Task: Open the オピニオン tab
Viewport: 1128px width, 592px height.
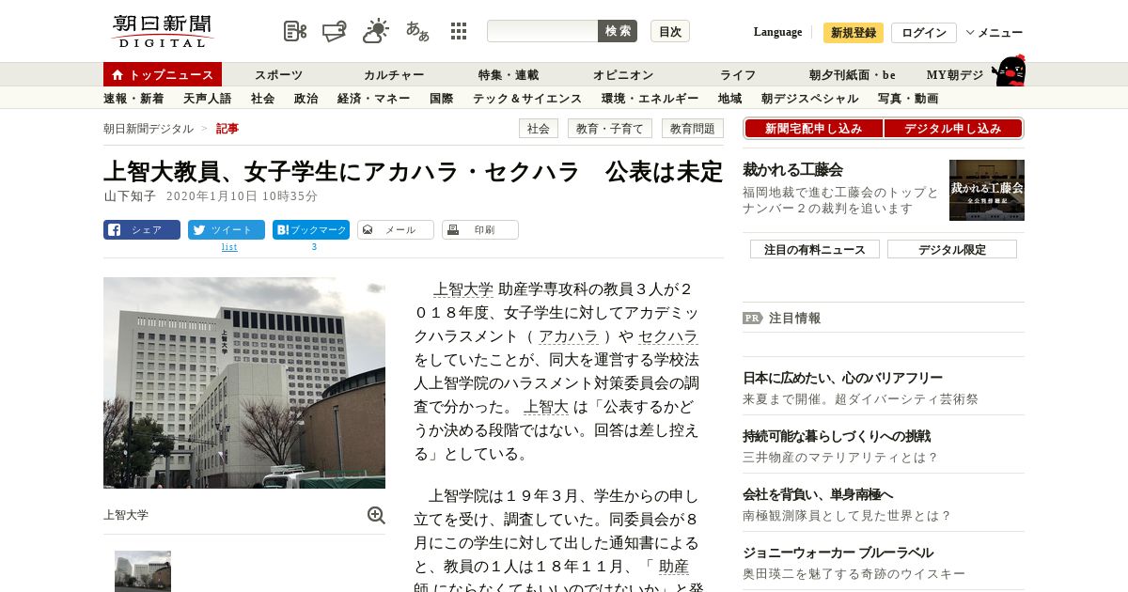Action: coord(623,75)
